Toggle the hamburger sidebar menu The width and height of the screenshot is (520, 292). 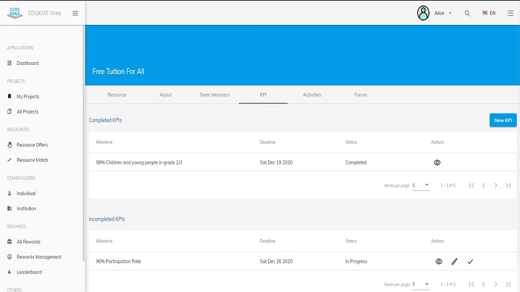[75, 13]
